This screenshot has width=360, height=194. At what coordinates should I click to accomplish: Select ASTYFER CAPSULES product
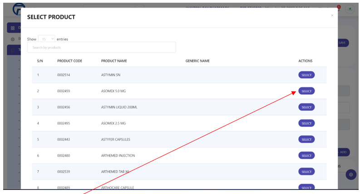coord(306,140)
